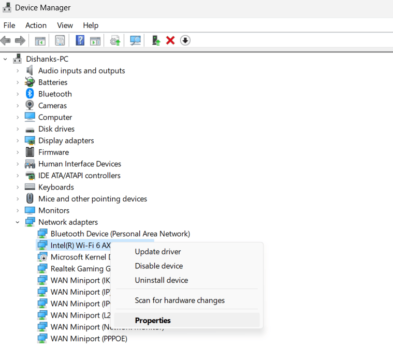Choose Update driver from context menu
Screen dimensions: 393x345
187,251
